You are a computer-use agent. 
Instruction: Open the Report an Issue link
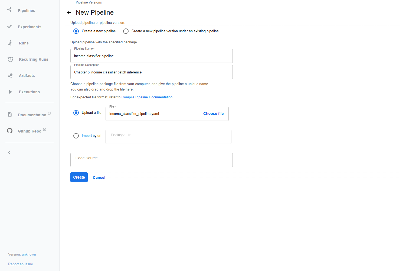coord(21,264)
